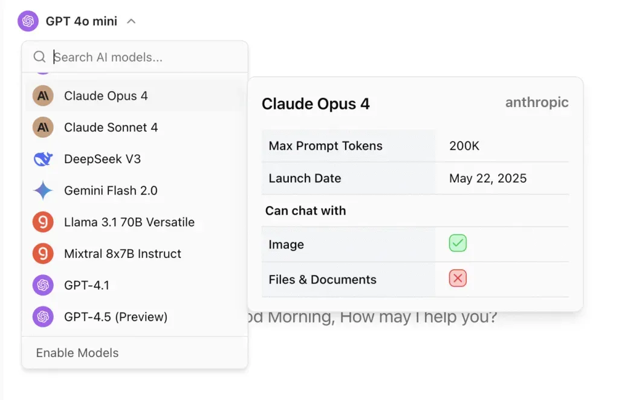Collapse the model selector chevron
This screenshot has height=400, width=619.
(131, 22)
